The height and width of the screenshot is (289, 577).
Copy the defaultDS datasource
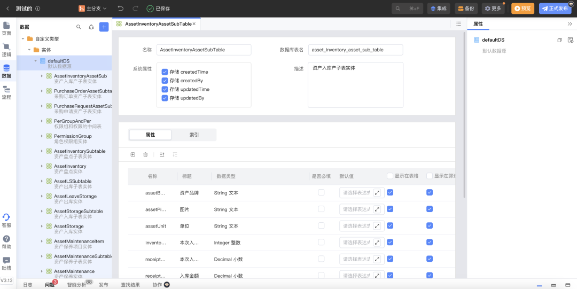[560, 40]
